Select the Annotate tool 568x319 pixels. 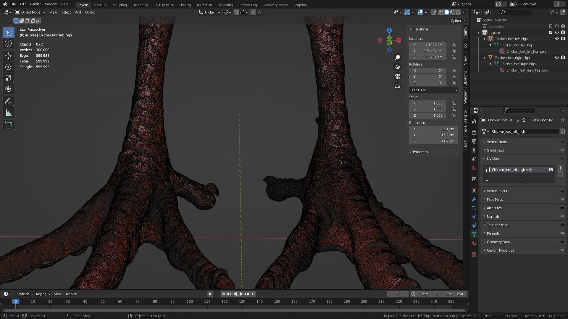tap(8, 102)
